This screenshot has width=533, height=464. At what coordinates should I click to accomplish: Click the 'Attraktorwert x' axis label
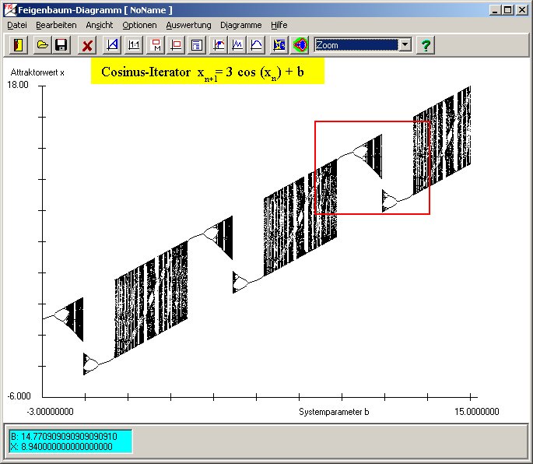pos(37,72)
